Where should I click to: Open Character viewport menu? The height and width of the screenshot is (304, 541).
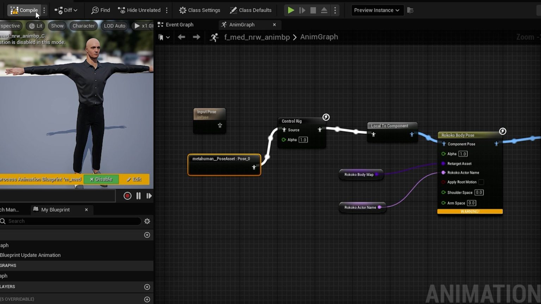tap(83, 26)
